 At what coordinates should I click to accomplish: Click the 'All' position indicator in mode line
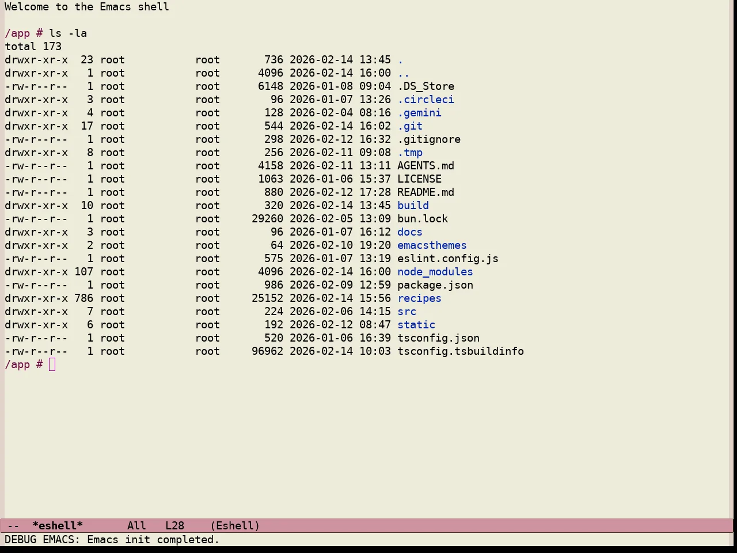click(x=136, y=526)
